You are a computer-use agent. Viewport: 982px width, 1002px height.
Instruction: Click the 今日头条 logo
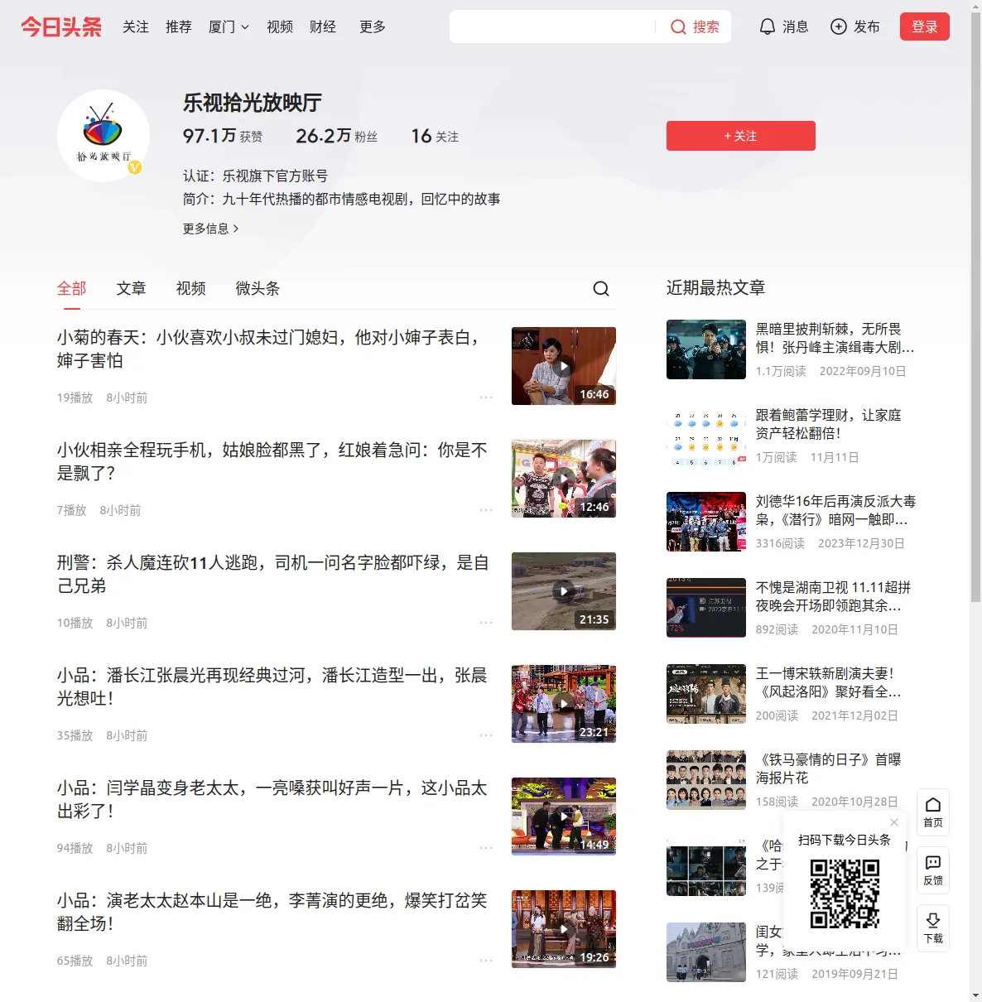(x=61, y=26)
